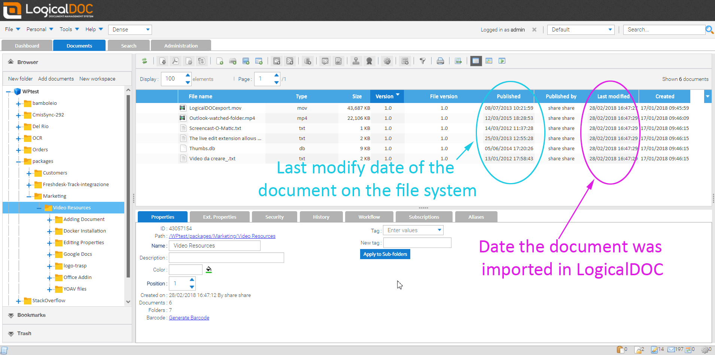The width and height of the screenshot is (715, 355).
Task: Click the Stamp toolbar icon
Action: (356, 61)
